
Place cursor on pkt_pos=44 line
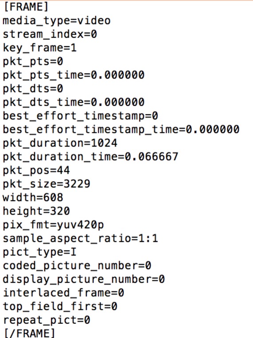coord(36,170)
